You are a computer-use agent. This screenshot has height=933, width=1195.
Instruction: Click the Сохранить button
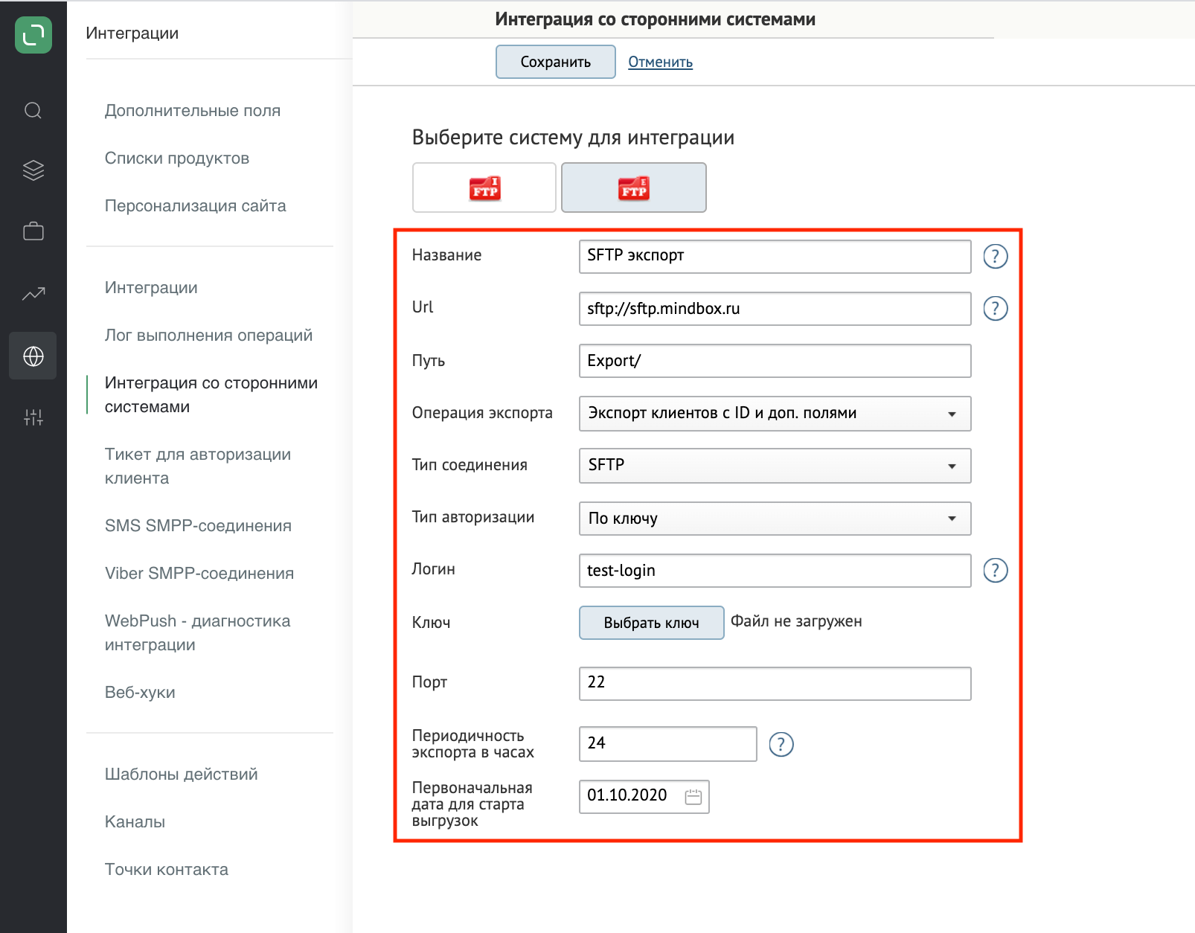[x=556, y=62]
